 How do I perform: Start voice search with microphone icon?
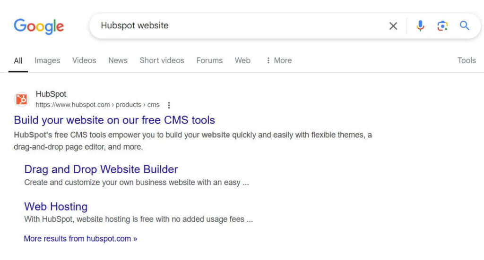click(420, 26)
